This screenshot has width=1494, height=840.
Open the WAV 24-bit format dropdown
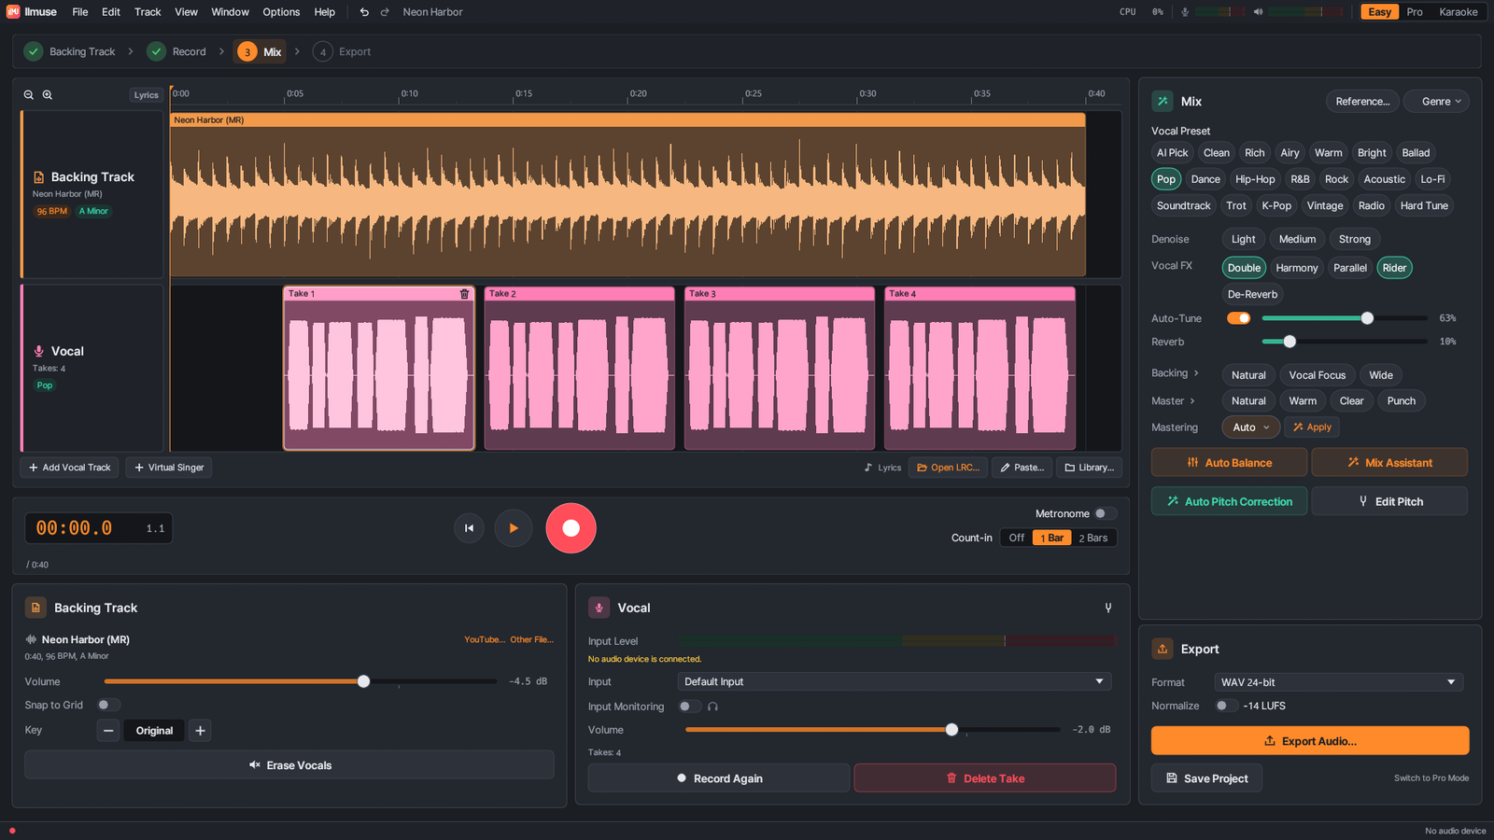1338,682
